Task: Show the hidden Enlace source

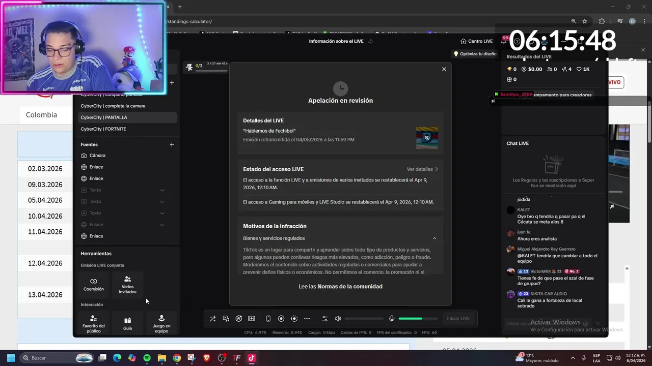Action: click(x=162, y=225)
